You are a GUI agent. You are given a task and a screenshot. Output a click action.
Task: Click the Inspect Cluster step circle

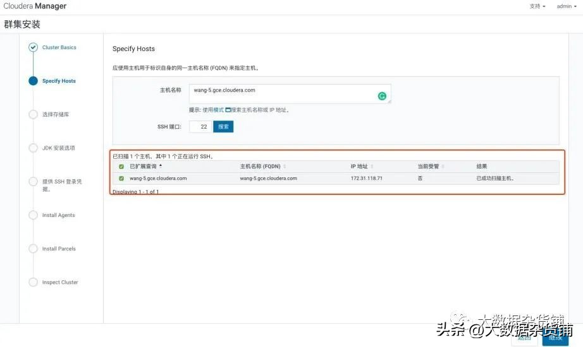(33, 282)
